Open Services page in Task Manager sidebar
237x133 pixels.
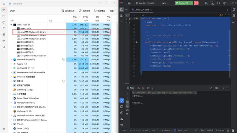[x=4, y=47]
